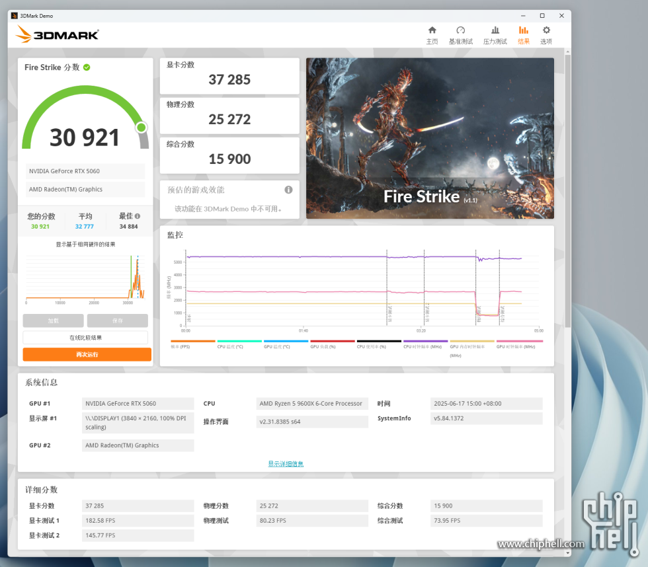Click the orange 帧率 (FPS) legend swatch

pyautogui.click(x=193, y=341)
